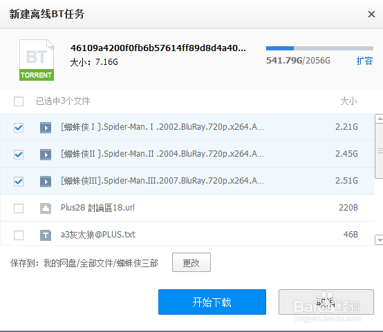
Task: Check the a3灰太狼@PLUS.txt file
Action: [19, 235]
